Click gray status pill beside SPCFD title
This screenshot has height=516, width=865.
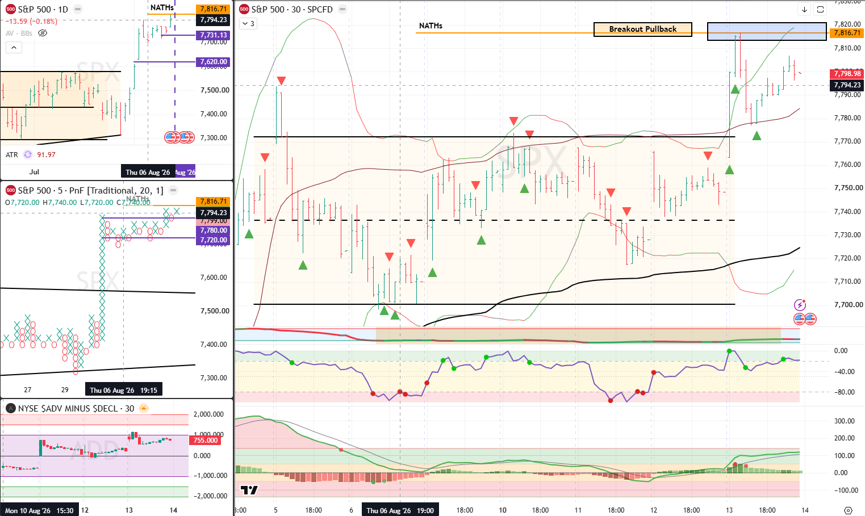(342, 9)
